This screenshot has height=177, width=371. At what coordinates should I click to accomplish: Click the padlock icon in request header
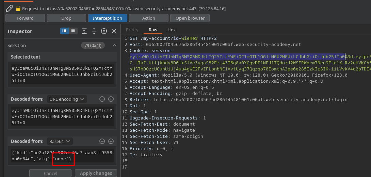pyautogui.click(x=18, y=9)
